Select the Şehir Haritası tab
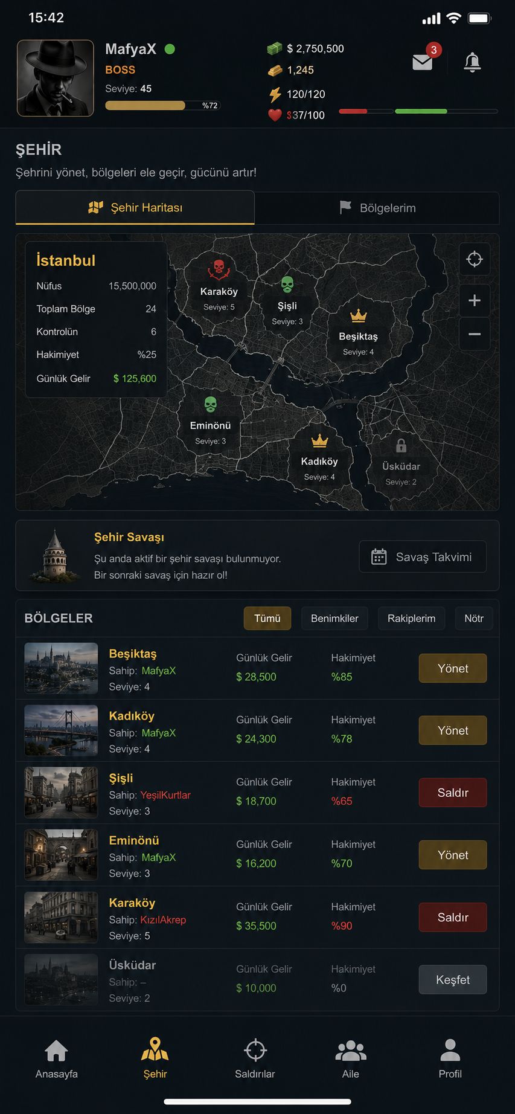The height and width of the screenshot is (1114, 515). 135,208
